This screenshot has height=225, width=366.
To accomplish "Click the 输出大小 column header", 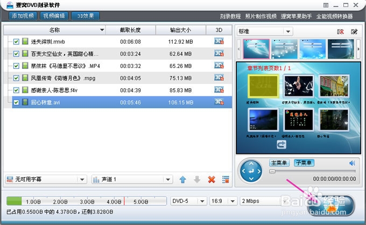I will tap(181, 30).
